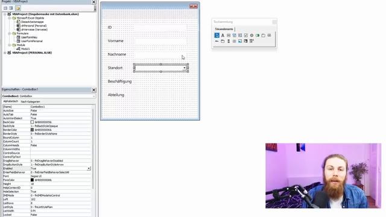
Task: Click the BorderColor color swatch
Action: (x=32, y=130)
